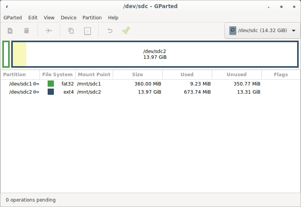Click the Resize/Move arrow icon
This screenshot has width=301, height=207.
49,31
